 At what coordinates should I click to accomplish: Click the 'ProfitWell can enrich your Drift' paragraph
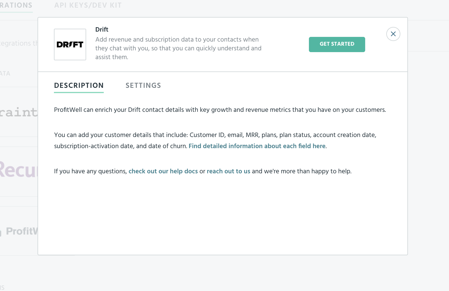[220, 110]
